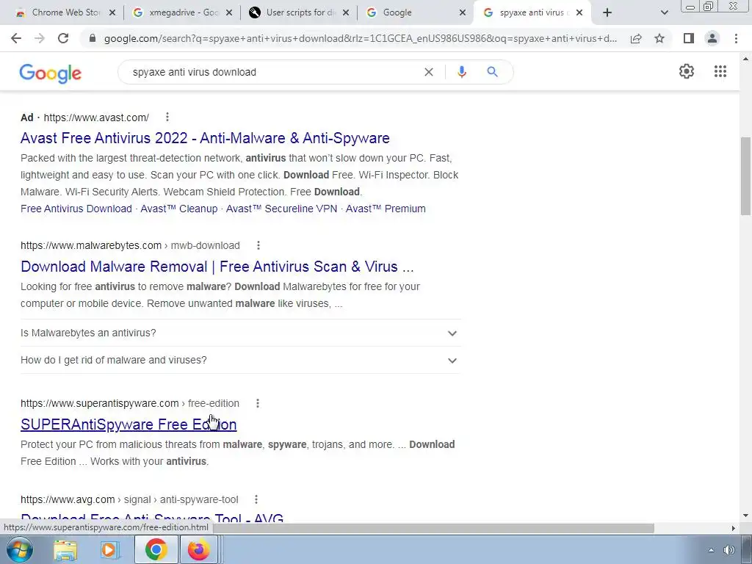Close the Chrome Web Store tab

point(112,13)
